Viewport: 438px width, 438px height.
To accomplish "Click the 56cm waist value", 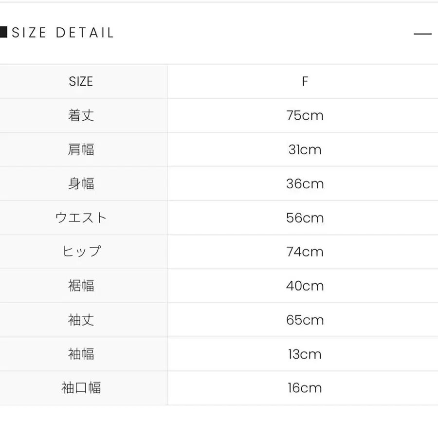I will pos(305,218).
